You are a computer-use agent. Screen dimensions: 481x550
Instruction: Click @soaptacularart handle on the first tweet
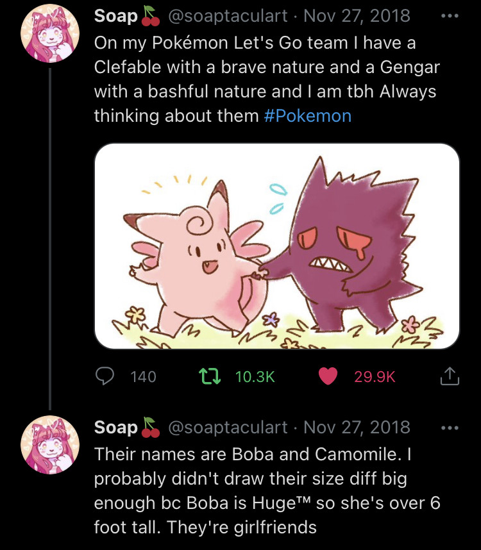pyautogui.click(x=228, y=17)
